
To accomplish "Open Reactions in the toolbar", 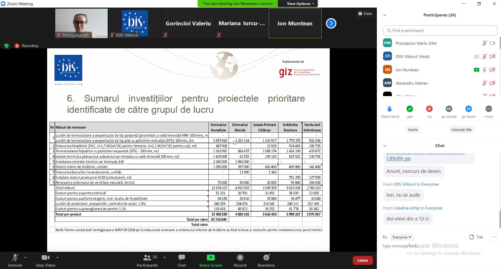I will [266, 260].
